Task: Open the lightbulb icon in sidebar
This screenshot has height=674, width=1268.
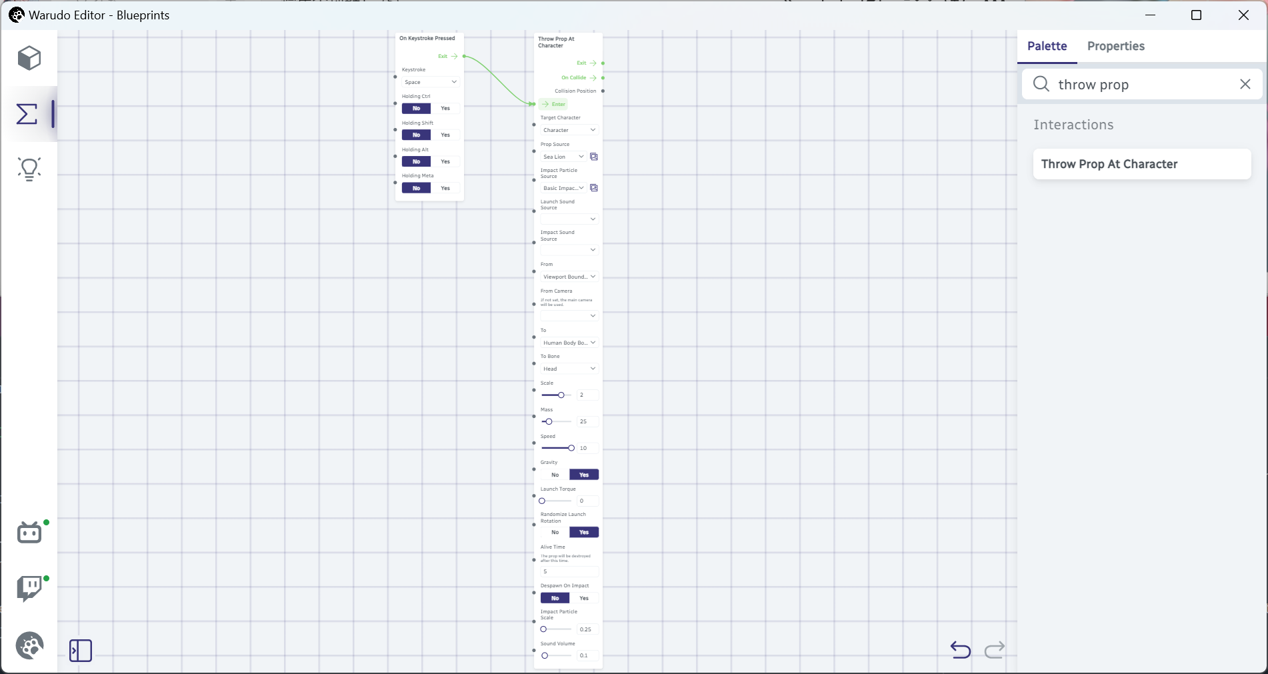Action: click(x=29, y=169)
